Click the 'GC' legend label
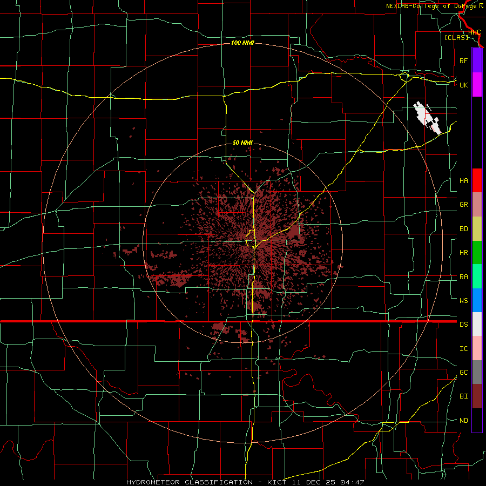 (x=463, y=373)
